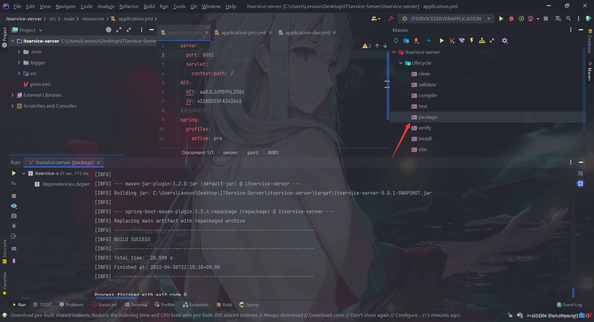Open the run configuration dropdown
The image size is (594, 322).
point(489,19)
